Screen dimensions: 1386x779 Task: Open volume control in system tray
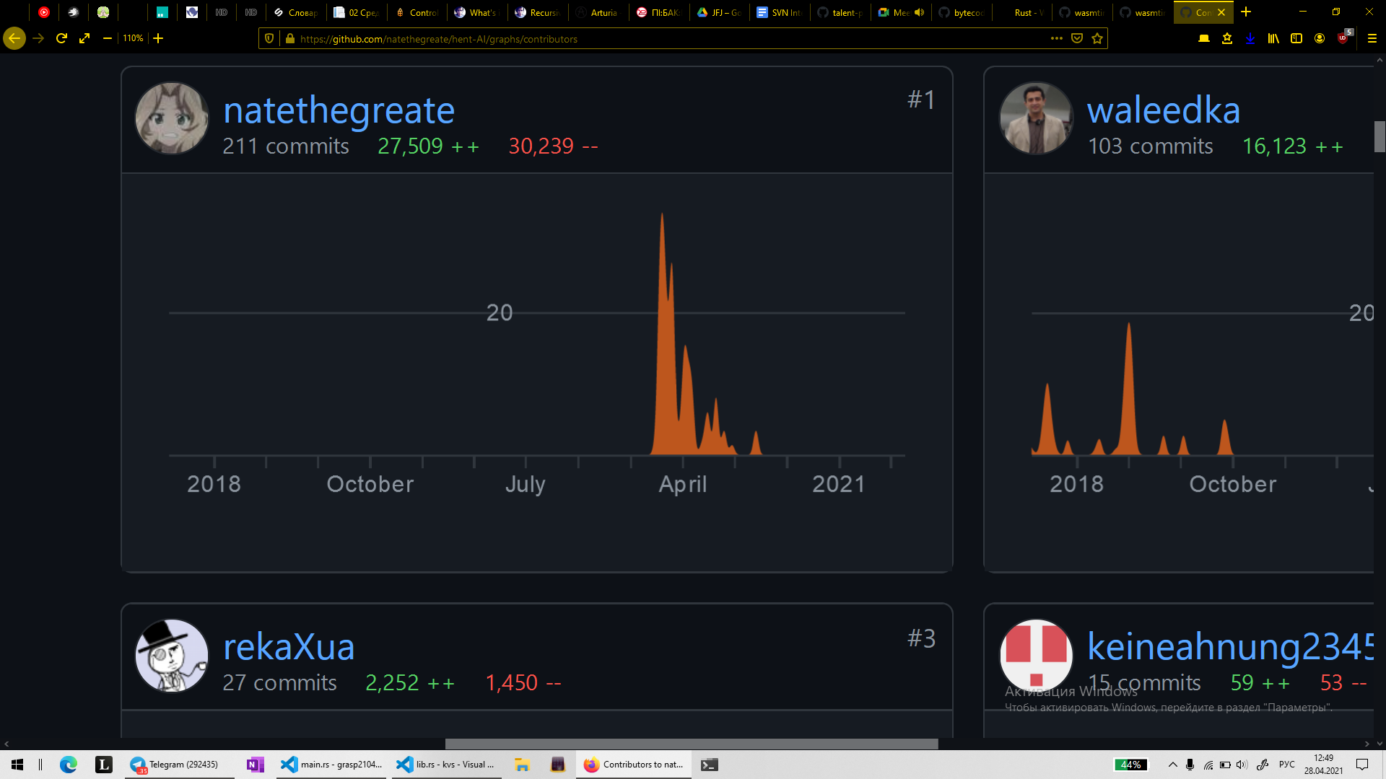[1242, 765]
